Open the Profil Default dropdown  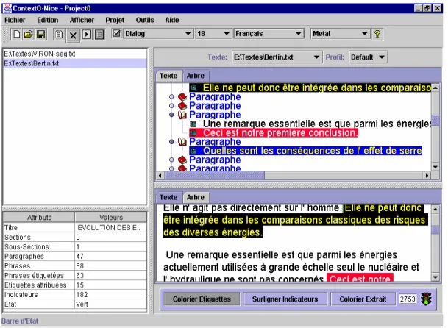[x=368, y=57]
